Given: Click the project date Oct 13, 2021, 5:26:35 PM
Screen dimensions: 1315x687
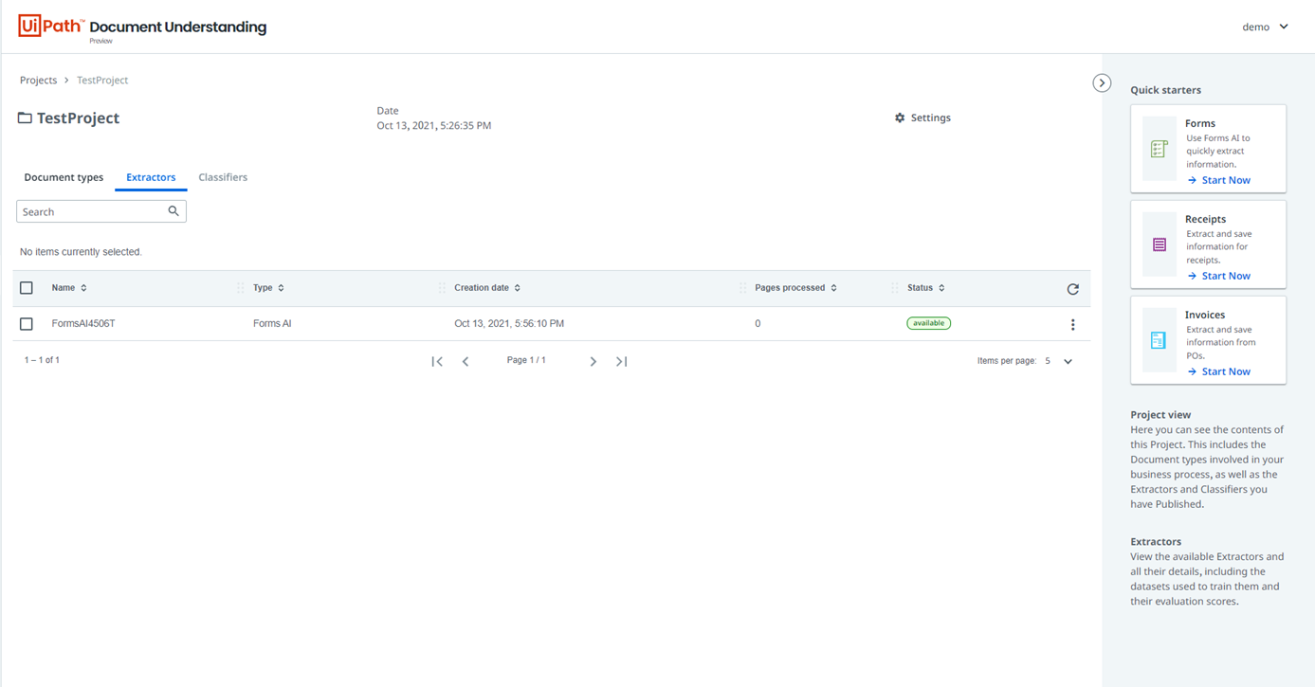Looking at the screenshot, I should [x=434, y=125].
